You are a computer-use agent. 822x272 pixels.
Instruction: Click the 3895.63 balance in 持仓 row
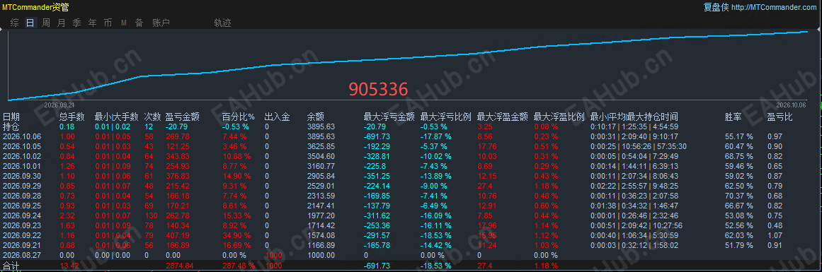tap(320, 126)
